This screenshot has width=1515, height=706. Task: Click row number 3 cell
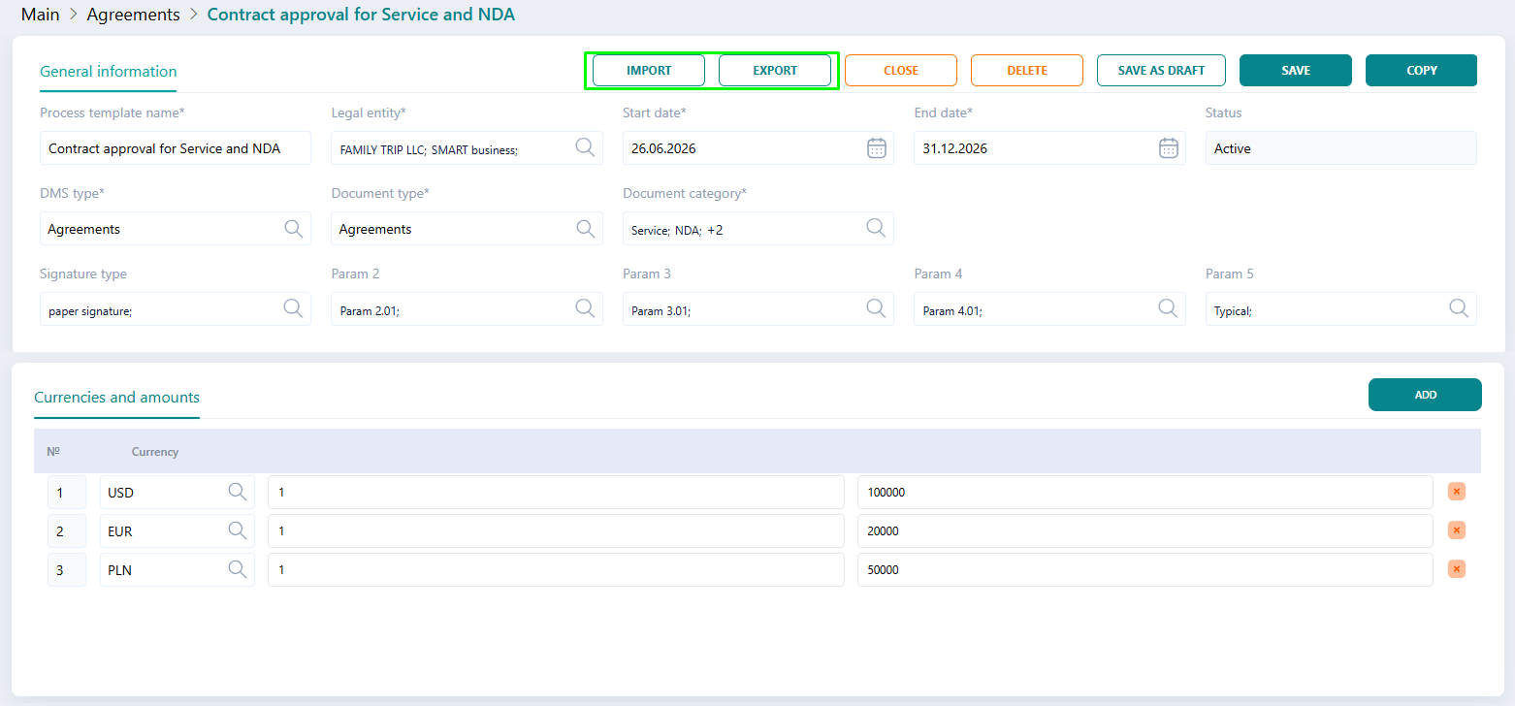[67, 569]
